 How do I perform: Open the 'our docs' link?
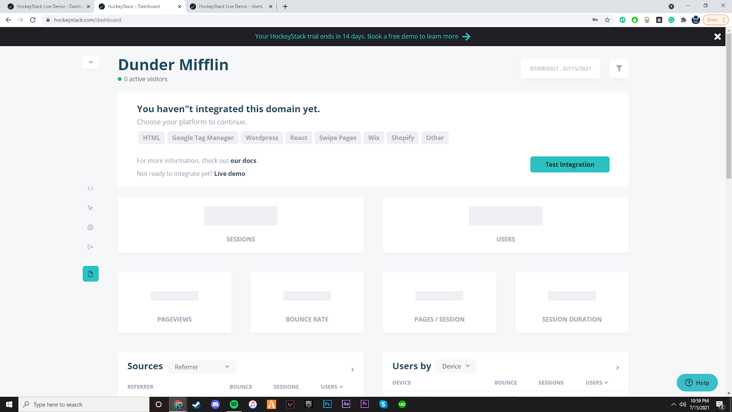[243, 161]
